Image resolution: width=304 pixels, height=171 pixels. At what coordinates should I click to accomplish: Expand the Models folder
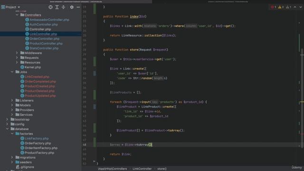point(12,105)
